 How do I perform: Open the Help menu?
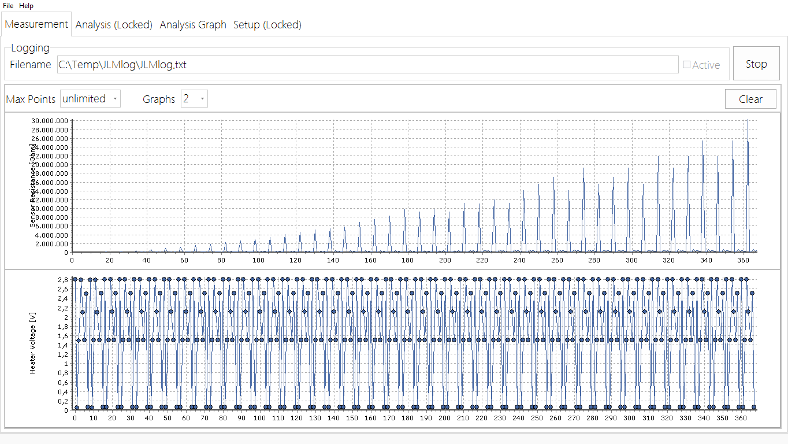tap(26, 6)
